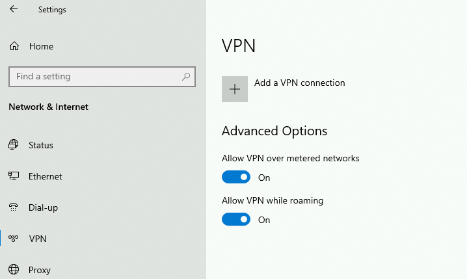The width and height of the screenshot is (467, 279).
Task: Select the Ethernet monitor icon
Action: coord(14,176)
